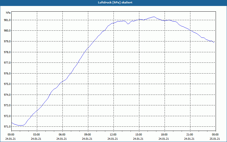The height and width of the screenshot is (142, 227).
Task: Pick the 977,0 pressure axis label
Action: [7, 62]
